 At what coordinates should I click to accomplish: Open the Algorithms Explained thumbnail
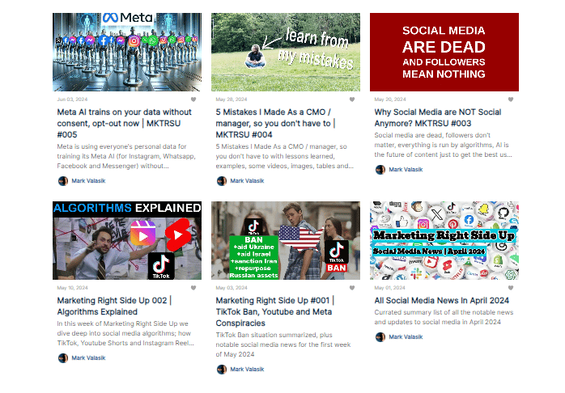(127, 240)
